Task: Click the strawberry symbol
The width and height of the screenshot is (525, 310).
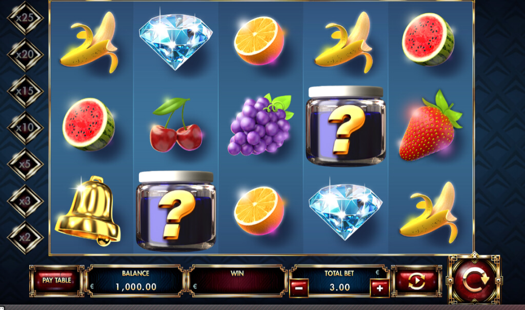Action: click(x=431, y=126)
